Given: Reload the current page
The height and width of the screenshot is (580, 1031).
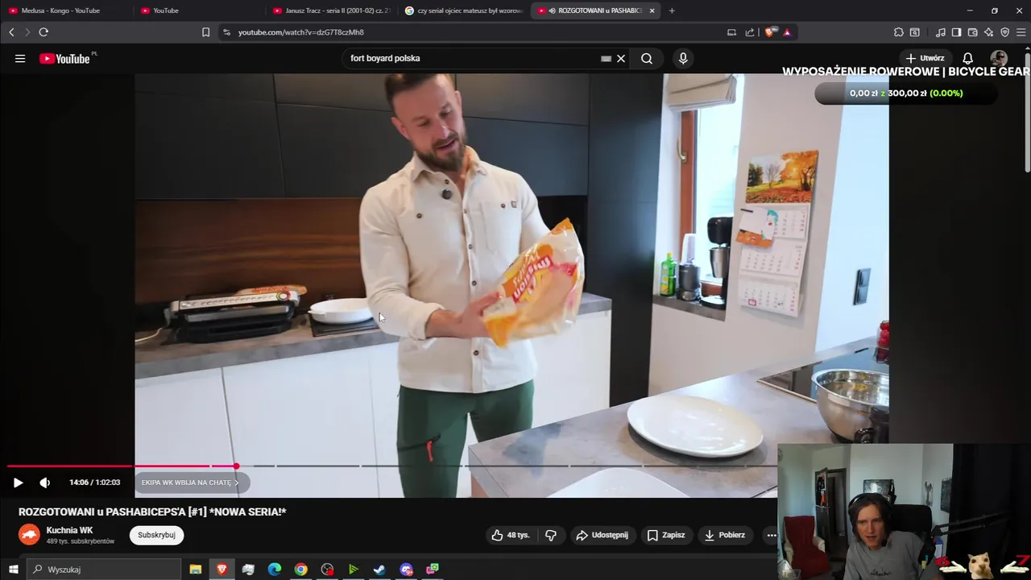Looking at the screenshot, I should tap(43, 32).
